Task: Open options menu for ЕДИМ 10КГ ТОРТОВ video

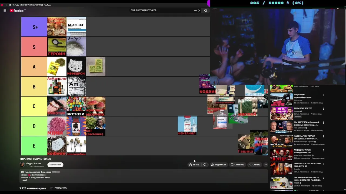Action: (323, 109)
